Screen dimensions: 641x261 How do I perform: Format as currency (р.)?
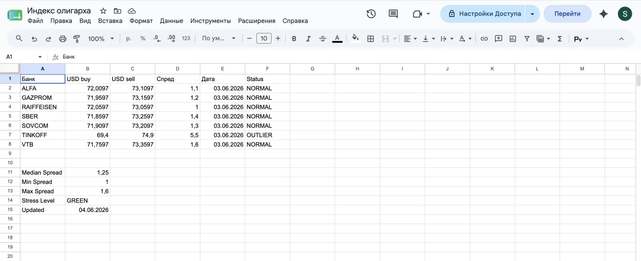coord(129,38)
